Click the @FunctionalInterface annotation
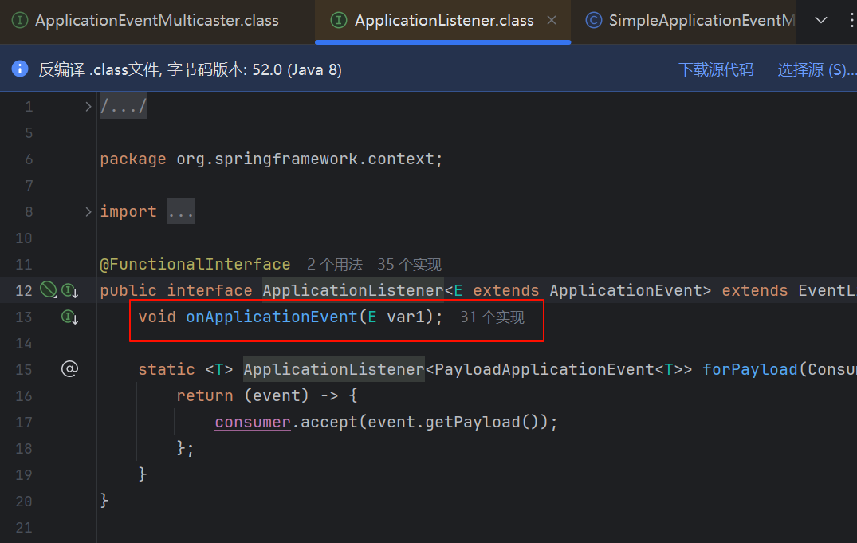This screenshot has width=857, height=543. [195, 265]
